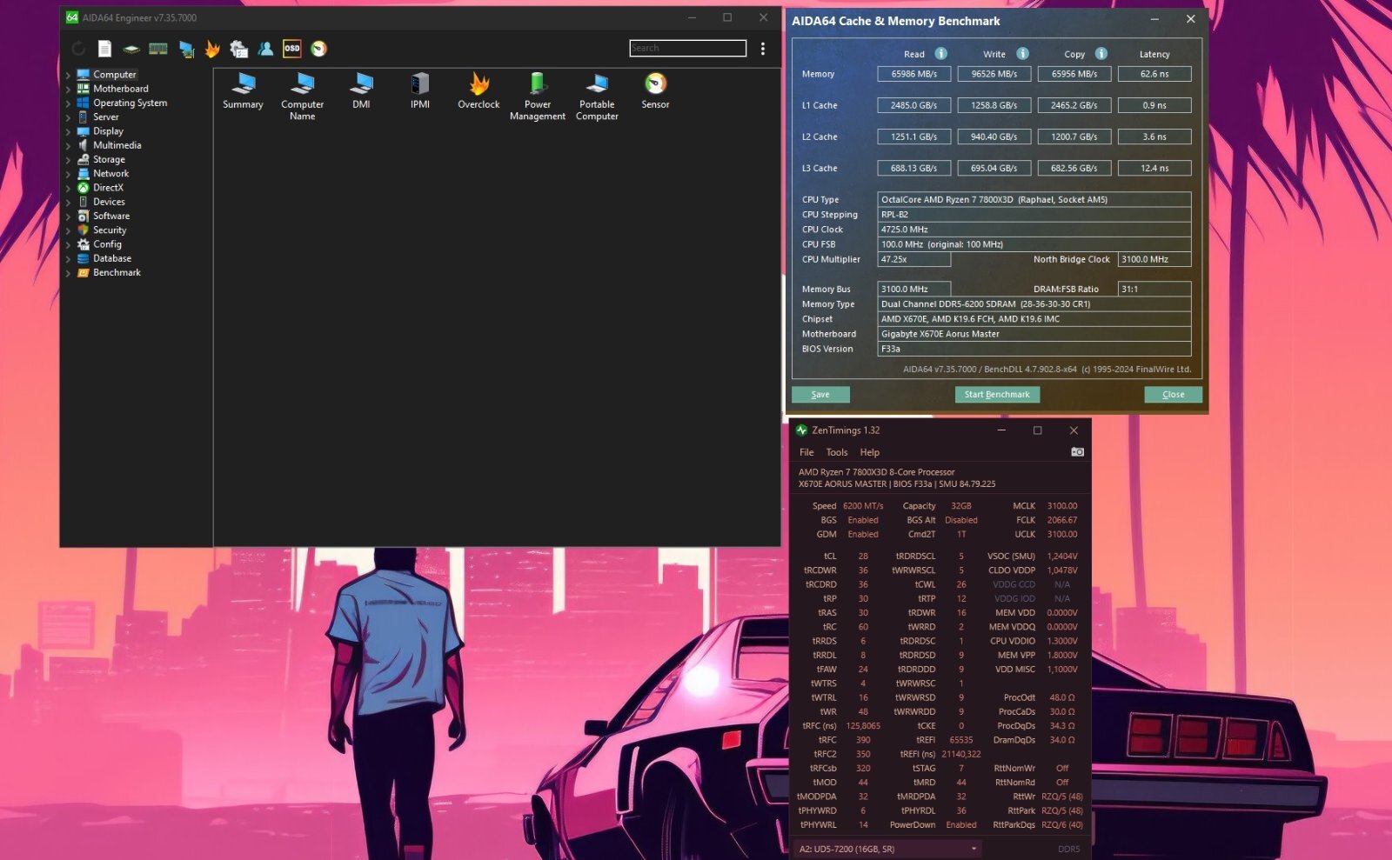Click the Memory Write value 96526 MB/s
This screenshot has height=860, width=1392.
994,74
